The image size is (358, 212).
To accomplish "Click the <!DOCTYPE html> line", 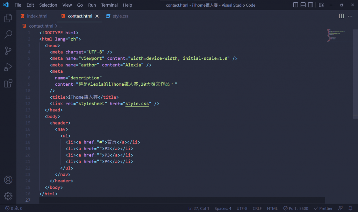I will 59,33.
